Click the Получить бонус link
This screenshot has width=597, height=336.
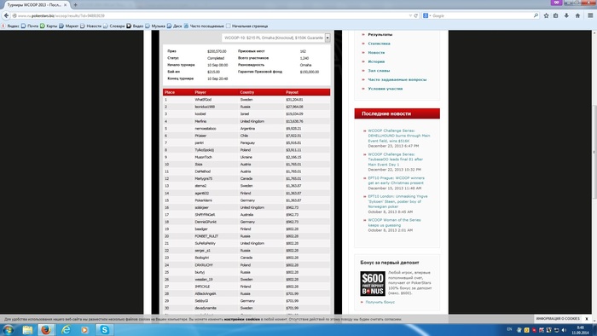[x=380, y=302]
